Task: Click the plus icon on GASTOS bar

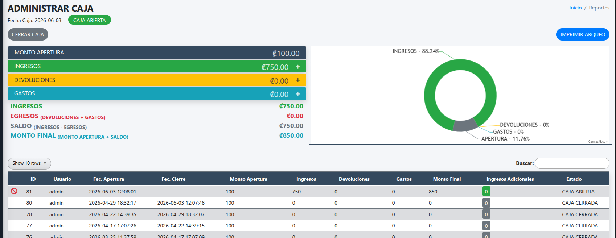Action: click(298, 94)
